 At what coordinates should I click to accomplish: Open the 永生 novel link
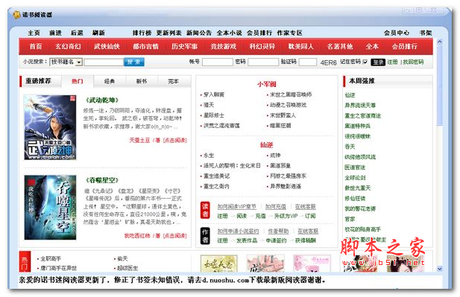click(x=209, y=156)
